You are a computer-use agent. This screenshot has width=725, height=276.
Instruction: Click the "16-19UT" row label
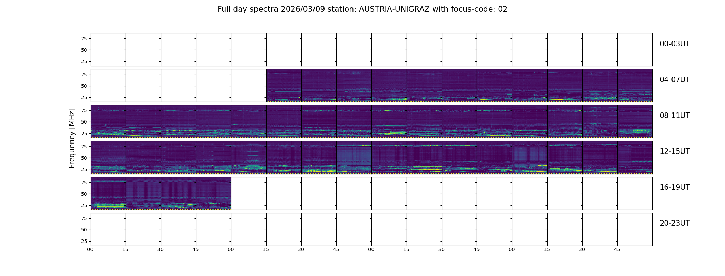pos(675,187)
